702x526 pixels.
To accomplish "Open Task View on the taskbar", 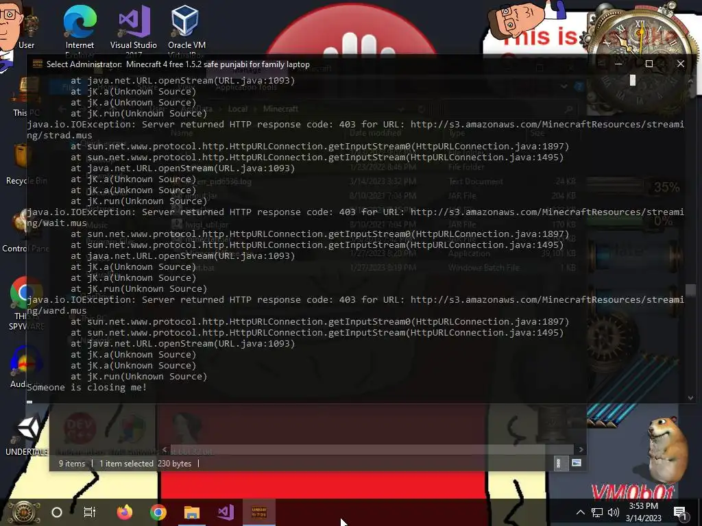I will (90, 512).
